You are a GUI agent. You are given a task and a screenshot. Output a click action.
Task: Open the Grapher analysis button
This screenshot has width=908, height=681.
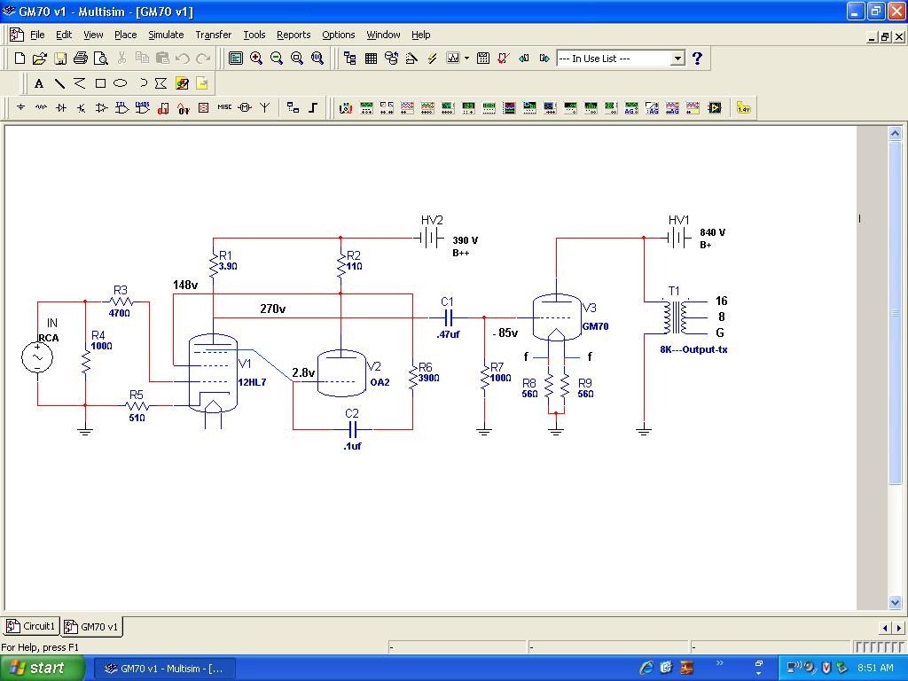pos(453,59)
